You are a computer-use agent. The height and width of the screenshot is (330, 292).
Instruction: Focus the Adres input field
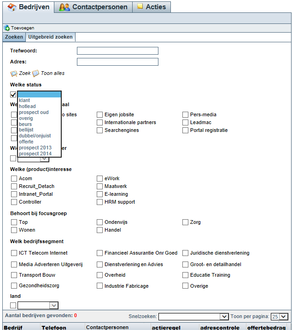click(117, 62)
